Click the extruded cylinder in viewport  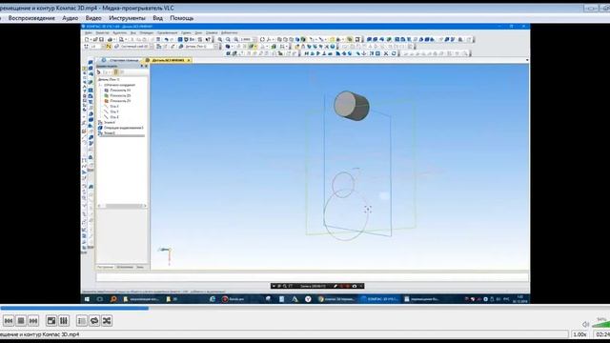(x=352, y=106)
